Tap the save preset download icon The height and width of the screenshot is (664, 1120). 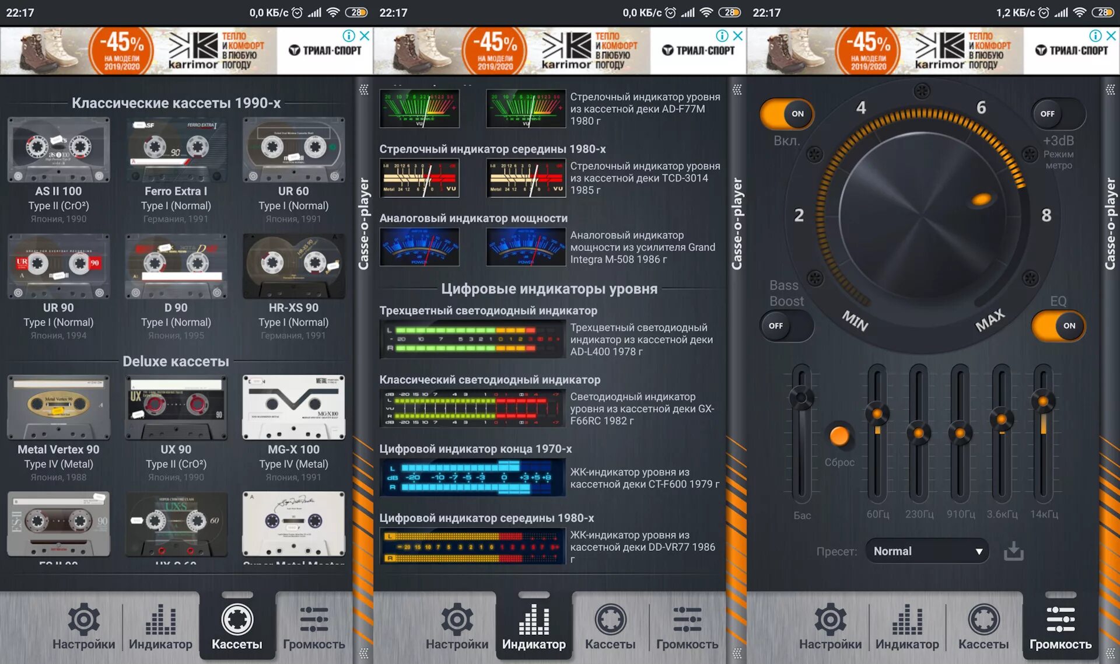point(1013,551)
